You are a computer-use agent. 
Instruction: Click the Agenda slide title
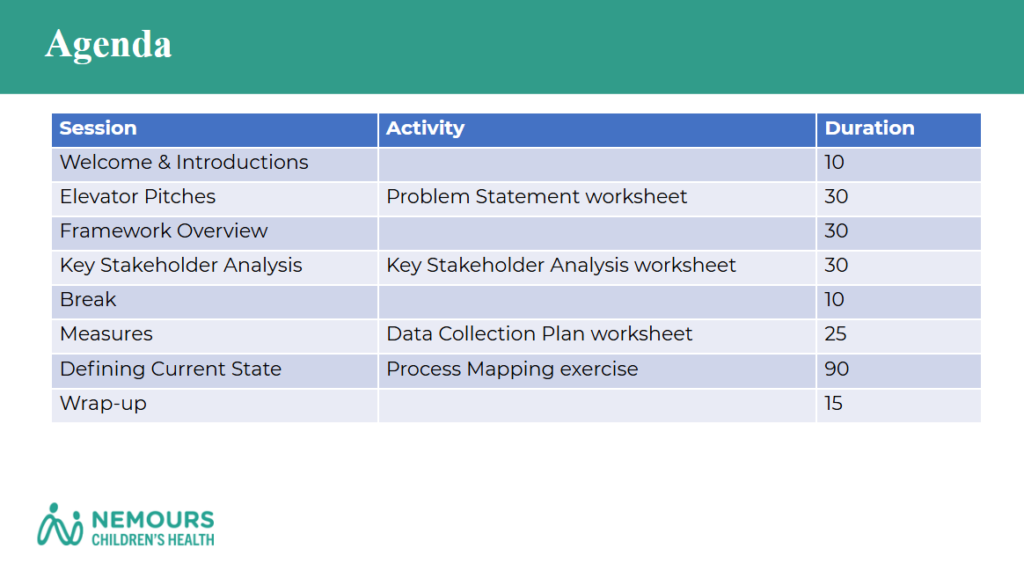[x=108, y=44]
